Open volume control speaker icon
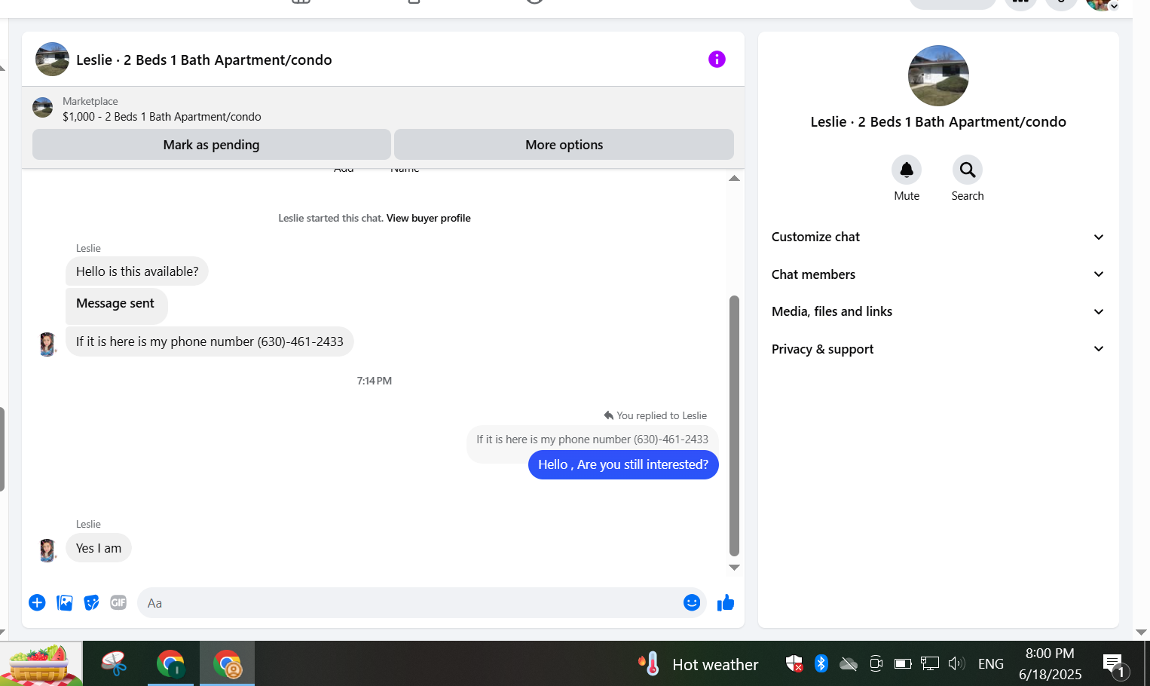Screen dimensions: 1150x686 pos(956,663)
